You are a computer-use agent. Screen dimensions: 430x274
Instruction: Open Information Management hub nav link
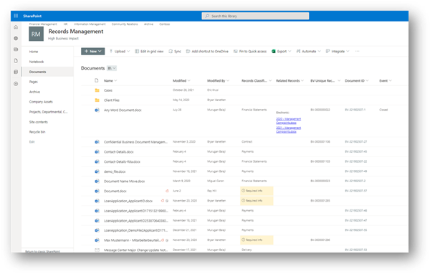(x=90, y=24)
